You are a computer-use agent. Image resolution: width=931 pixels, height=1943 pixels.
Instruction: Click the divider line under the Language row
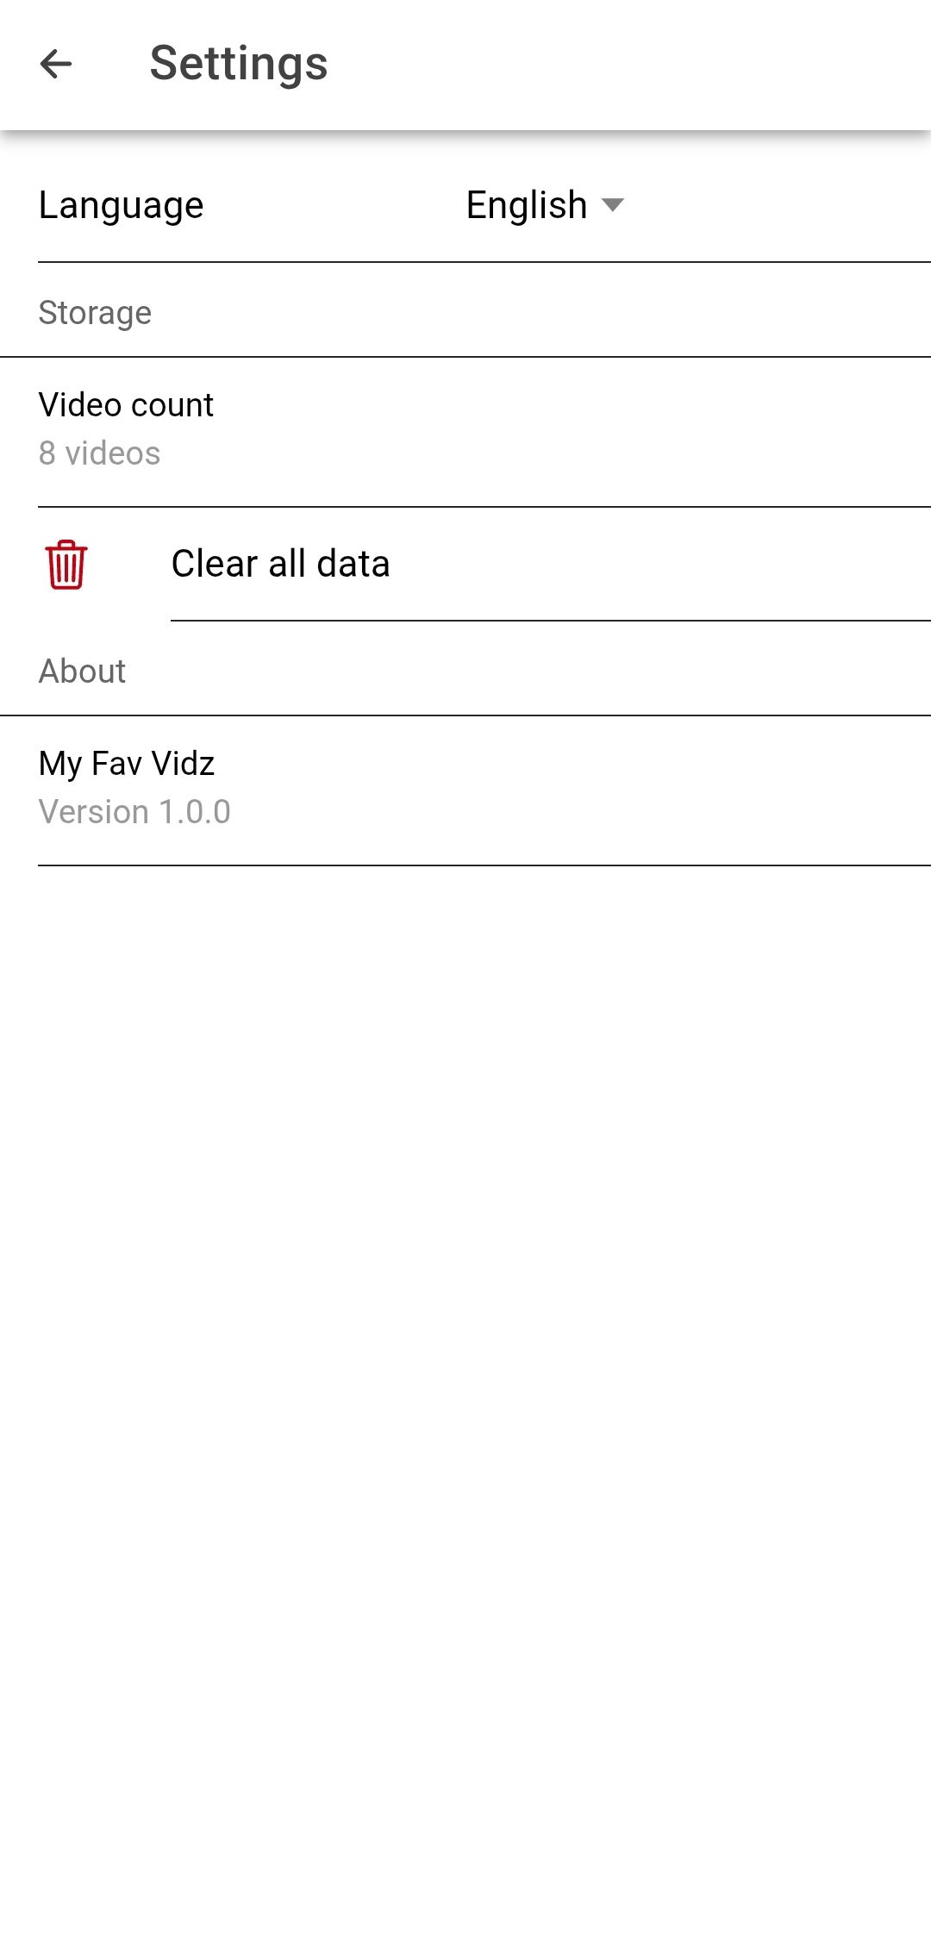coord(483,262)
